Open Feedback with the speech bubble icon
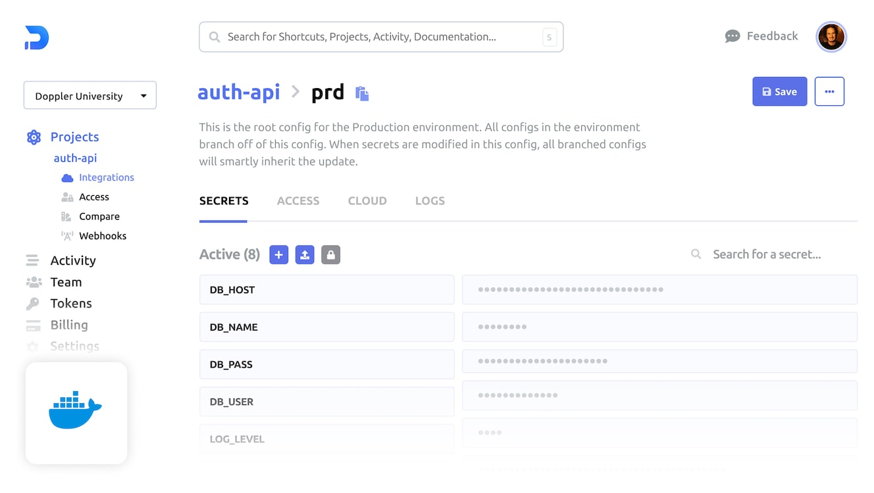874x493 pixels. [732, 36]
